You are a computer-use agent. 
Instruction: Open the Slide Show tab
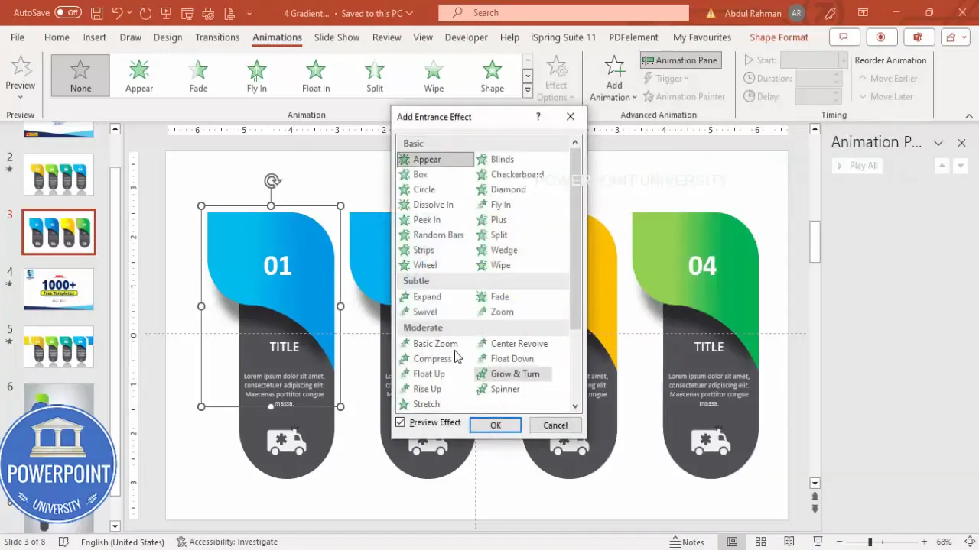337,37
